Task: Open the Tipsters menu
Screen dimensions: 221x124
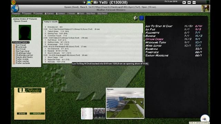Action: coord(27,13)
